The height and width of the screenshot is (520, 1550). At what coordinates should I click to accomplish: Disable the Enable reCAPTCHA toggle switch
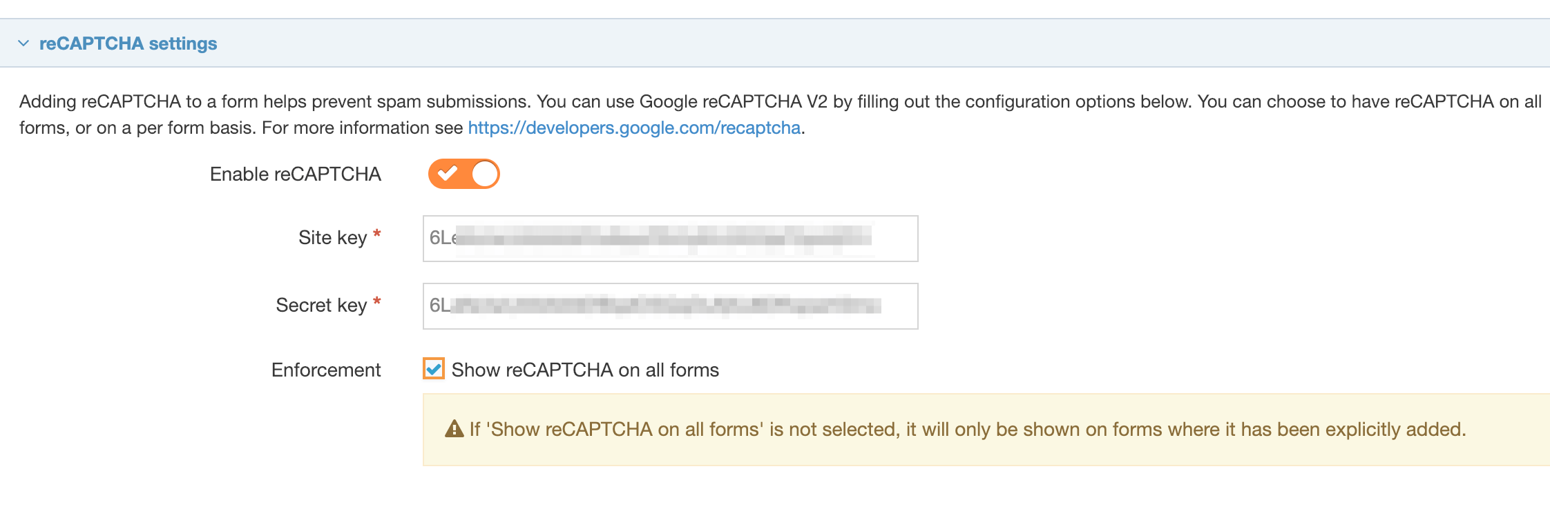[x=463, y=174]
